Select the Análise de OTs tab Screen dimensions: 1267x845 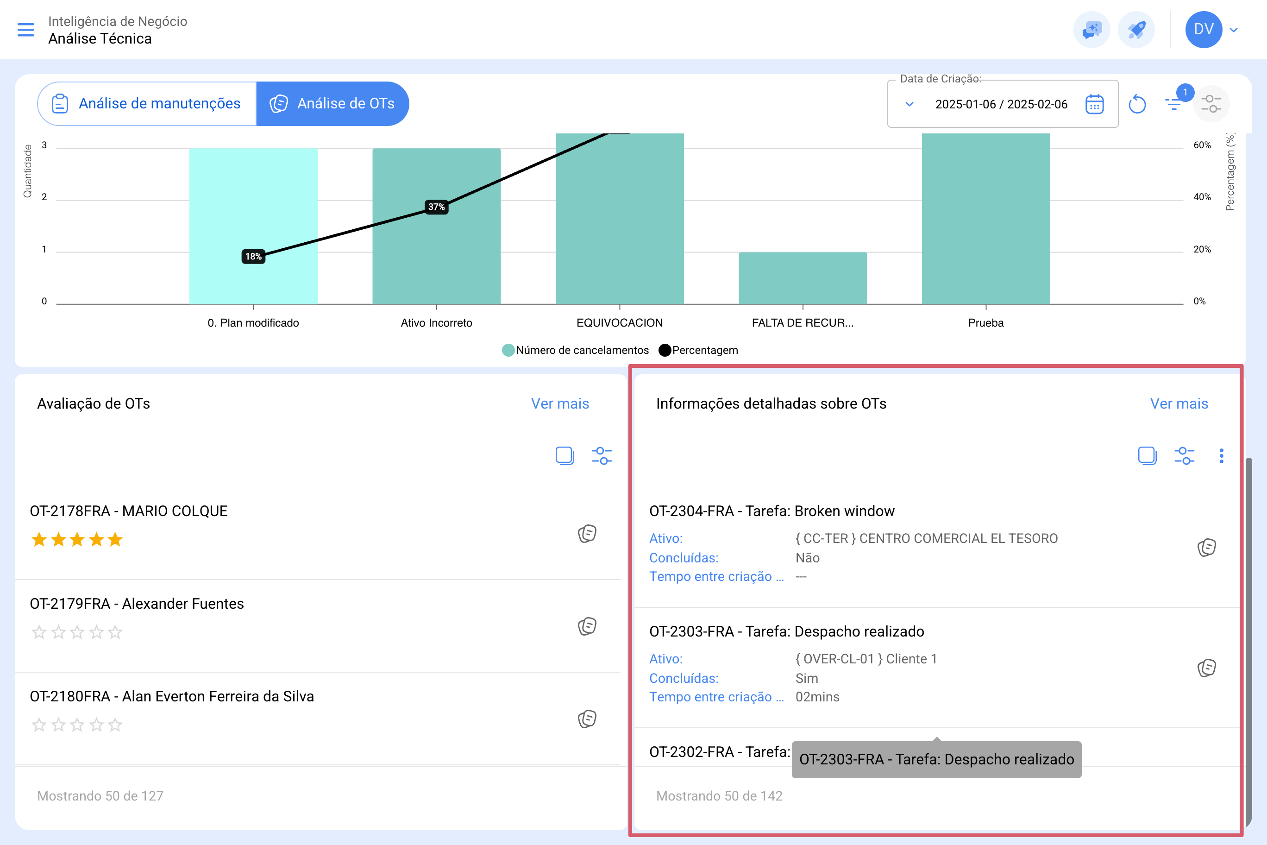pyautogui.click(x=332, y=103)
